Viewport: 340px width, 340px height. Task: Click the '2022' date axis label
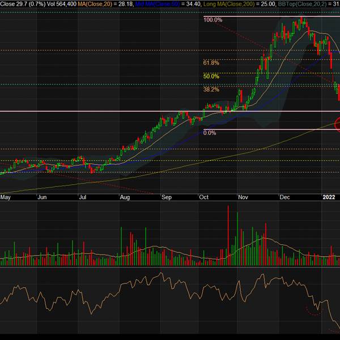329,197
